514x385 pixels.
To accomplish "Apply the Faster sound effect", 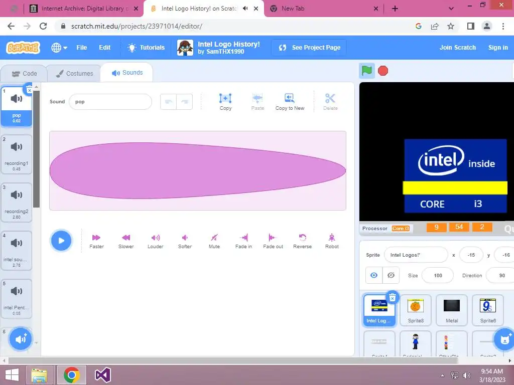I will (x=96, y=241).
